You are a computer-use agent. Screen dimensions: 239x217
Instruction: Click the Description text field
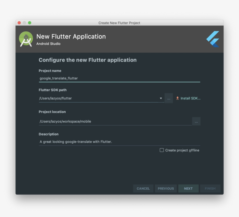pos(119,142)
